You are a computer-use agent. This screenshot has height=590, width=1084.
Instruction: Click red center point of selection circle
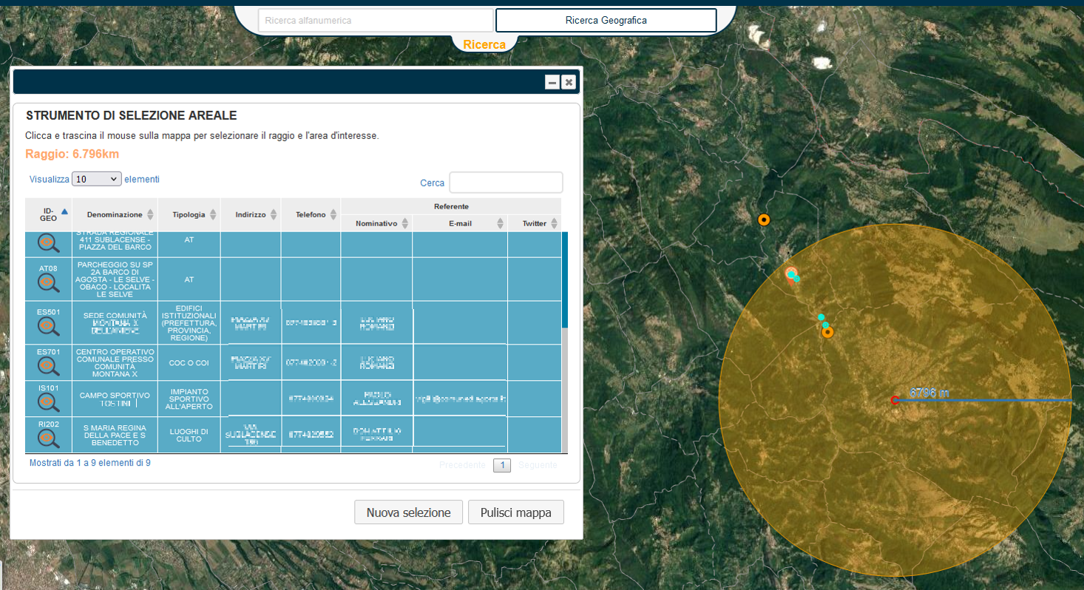tap(895, 400)
